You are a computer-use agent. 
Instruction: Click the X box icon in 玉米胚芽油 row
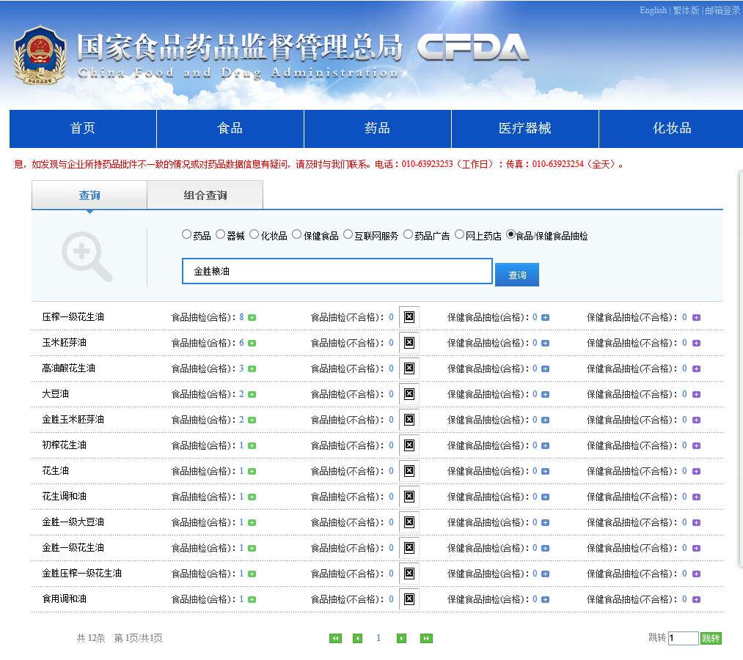(409, 343)
